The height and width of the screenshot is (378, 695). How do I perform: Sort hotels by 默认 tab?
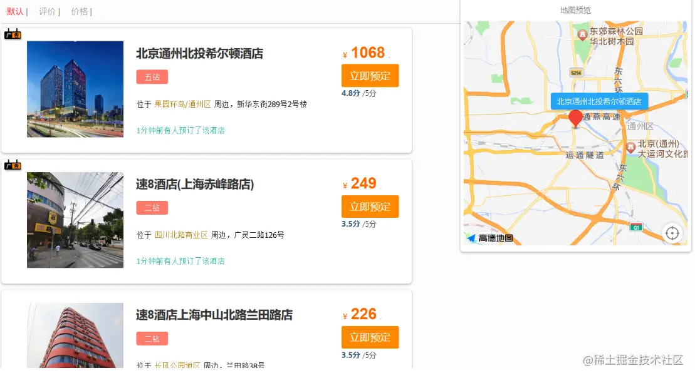pos(15,11)
